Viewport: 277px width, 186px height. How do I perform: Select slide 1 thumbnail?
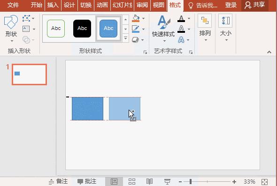click(29, 74)
